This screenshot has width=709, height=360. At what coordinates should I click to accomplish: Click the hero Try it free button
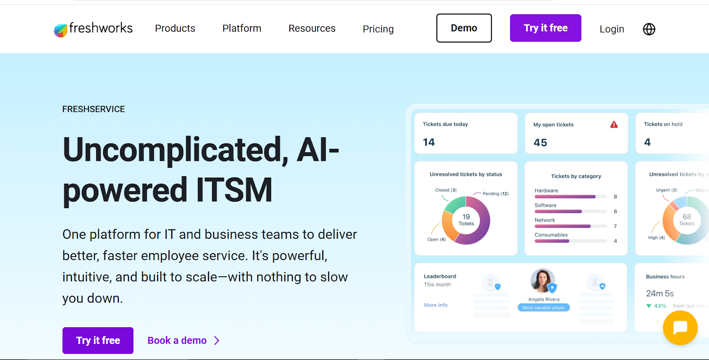[x=98, y=341]
